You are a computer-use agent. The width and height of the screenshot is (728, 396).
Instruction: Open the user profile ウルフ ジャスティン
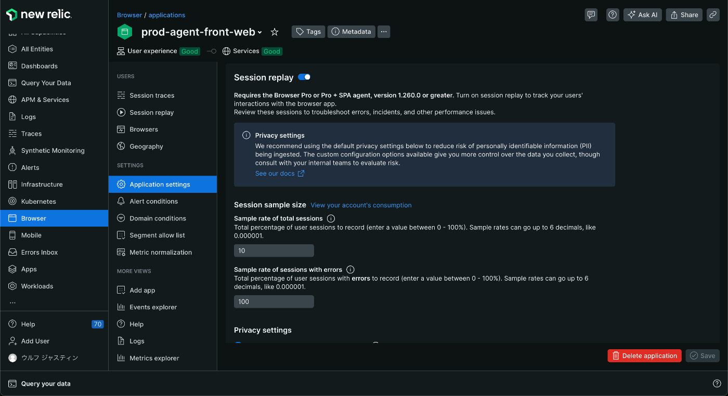54,358
